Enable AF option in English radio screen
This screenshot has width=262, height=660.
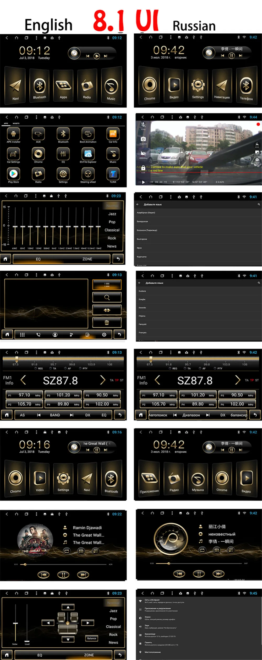tap(68, 368)
